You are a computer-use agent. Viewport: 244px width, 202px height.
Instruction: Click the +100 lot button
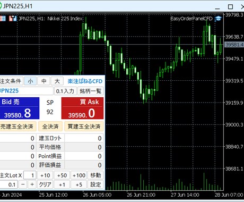point(79,175)
